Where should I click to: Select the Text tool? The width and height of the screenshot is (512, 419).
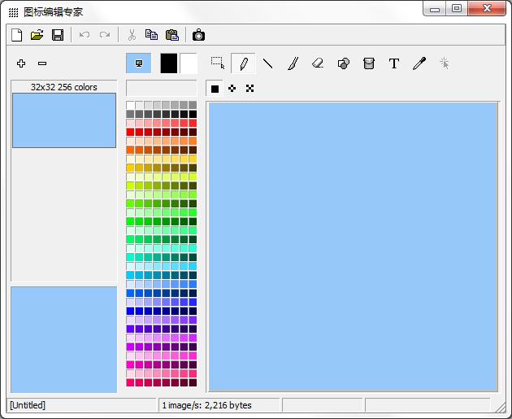coord(394,63)
